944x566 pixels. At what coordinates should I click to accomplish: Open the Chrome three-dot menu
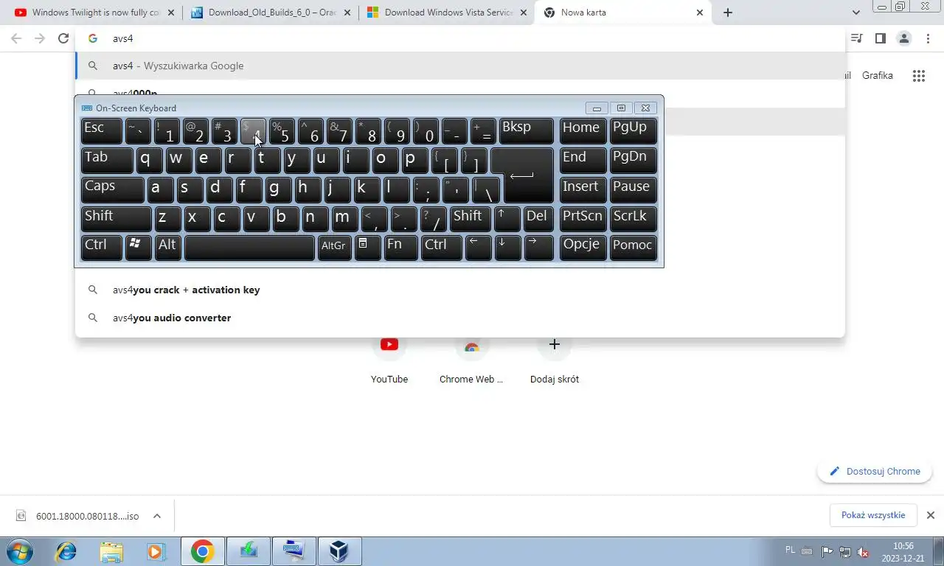[928, 38]
